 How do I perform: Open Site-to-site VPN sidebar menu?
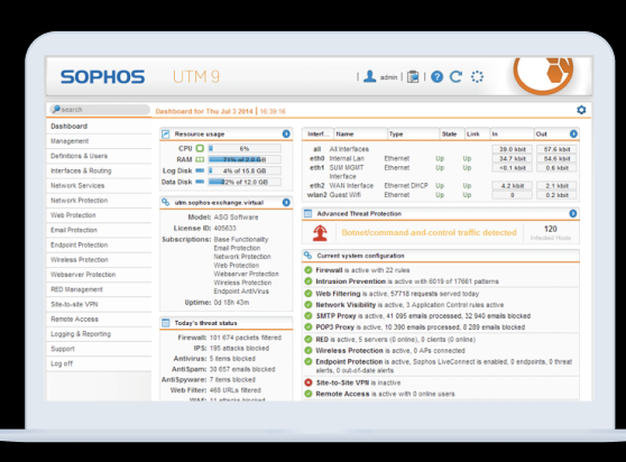[x=99, y=304]
